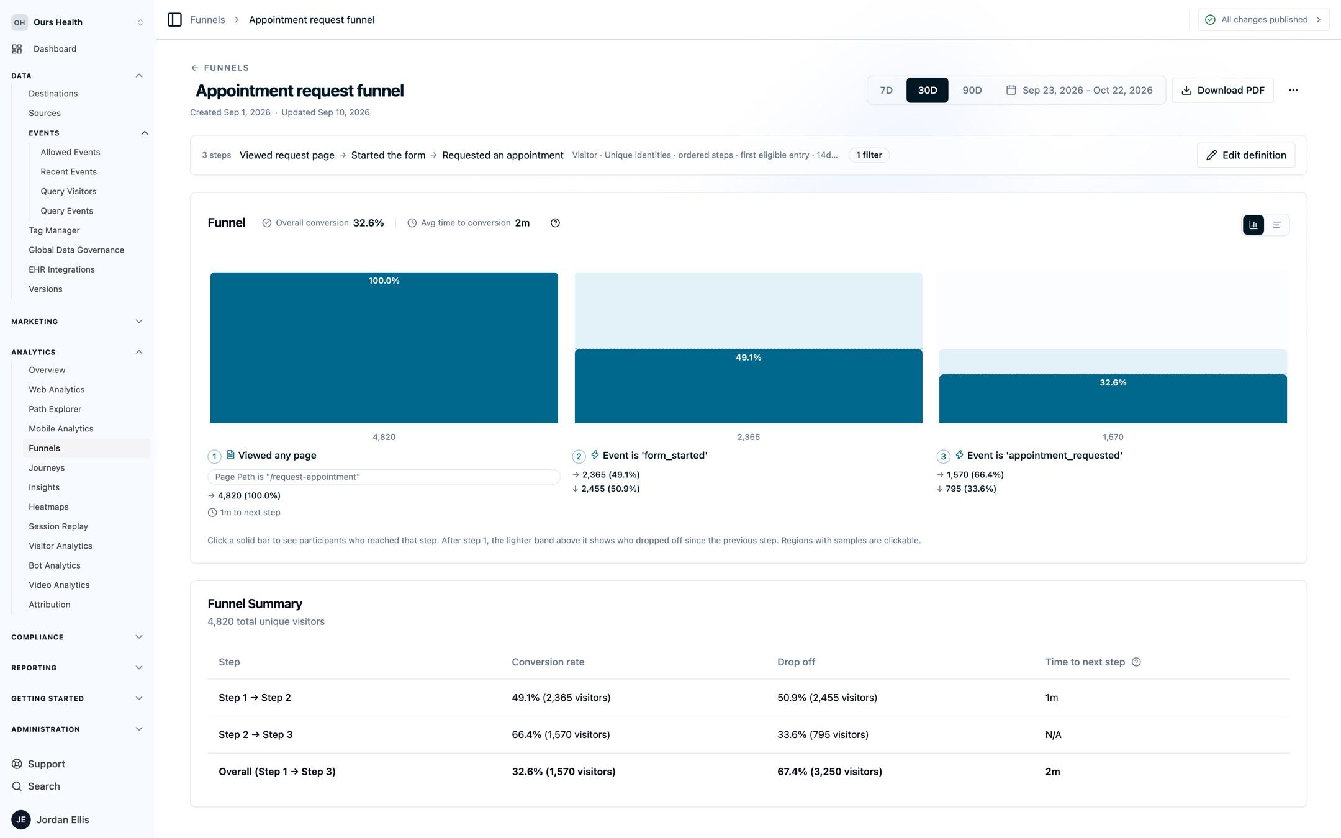
Task: Open the date range picker with the calendar icon
Action: tap(1079, 90)
